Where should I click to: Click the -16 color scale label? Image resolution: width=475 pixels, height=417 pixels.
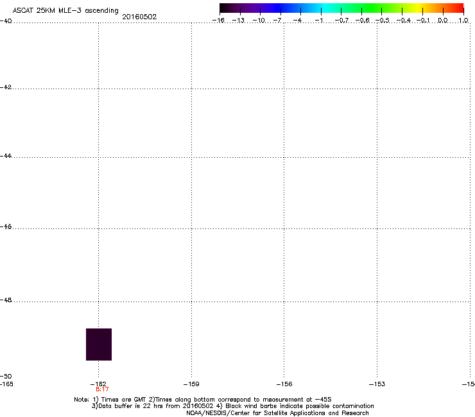point(218,21)
